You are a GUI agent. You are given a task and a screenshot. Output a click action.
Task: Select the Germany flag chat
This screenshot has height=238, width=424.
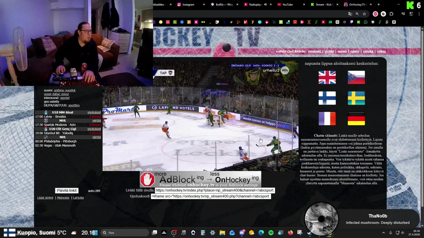click(356, 119)
